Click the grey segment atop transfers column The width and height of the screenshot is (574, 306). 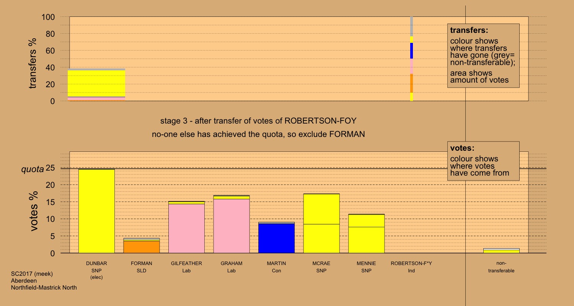(411, 26)
